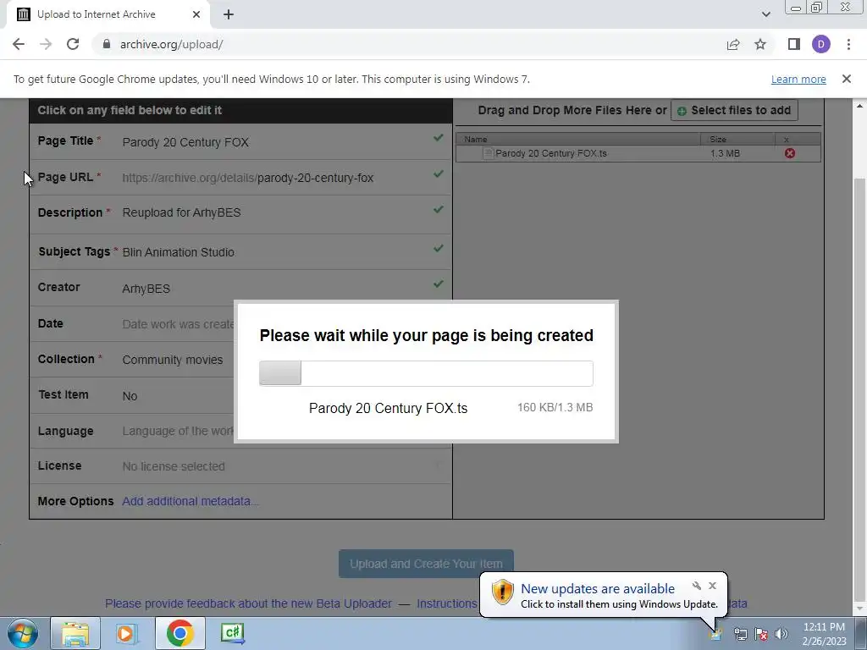Open Windows Explorer from the taskbar
The width and height of the screenshot is (867, 650).
tap(75, 633)
